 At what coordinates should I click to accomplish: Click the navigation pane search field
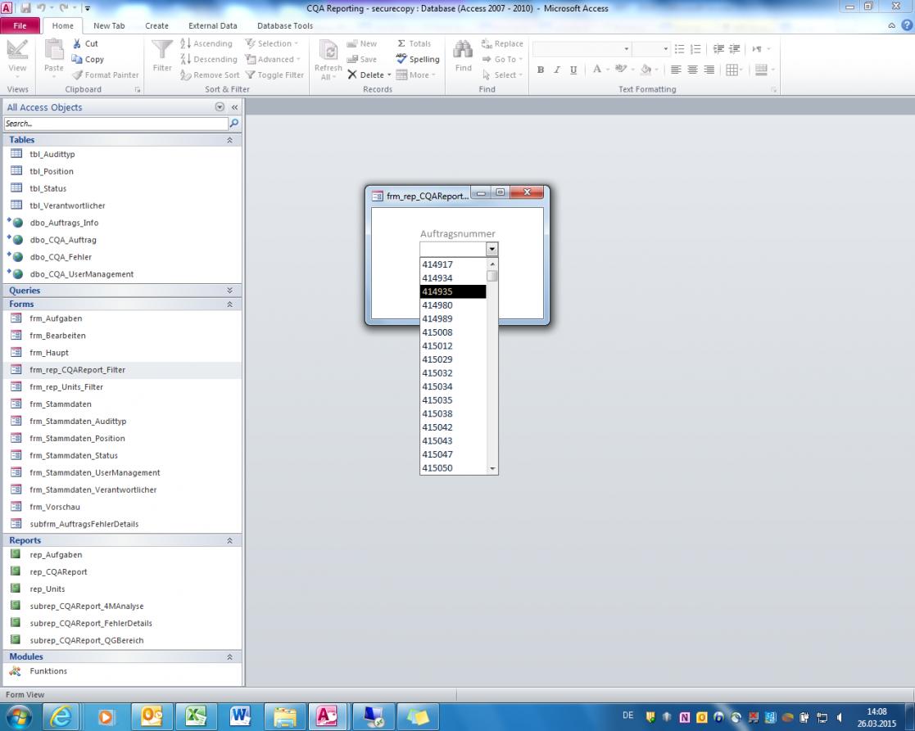pyautogui.click(x=115, y=124)
